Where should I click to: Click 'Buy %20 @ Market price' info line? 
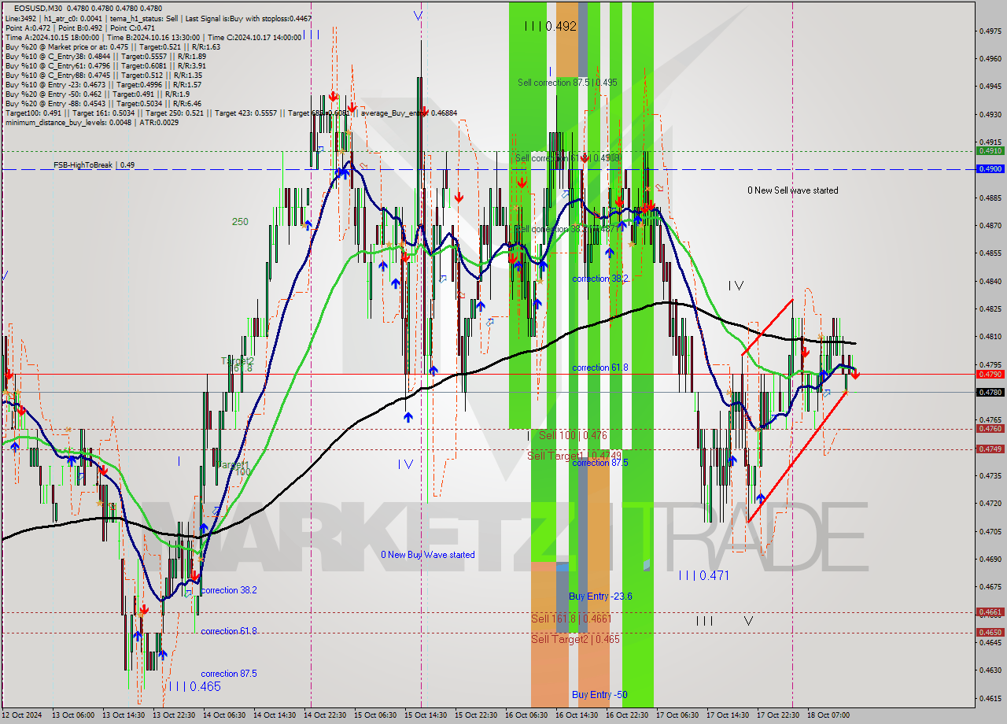113,46
